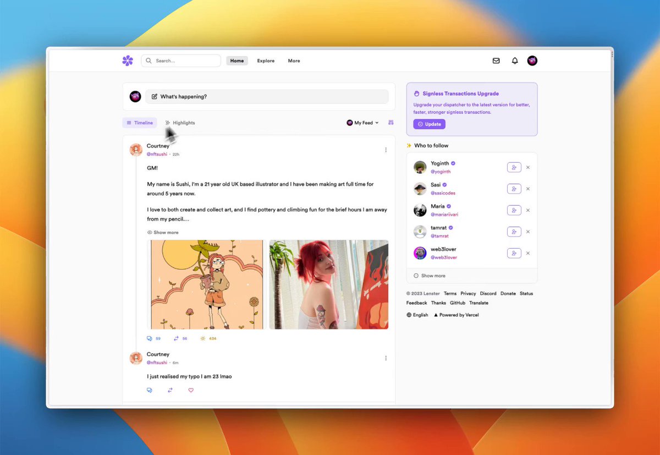Dismiss the Maria suggestion
660x455 pixels.
(528, 210)
